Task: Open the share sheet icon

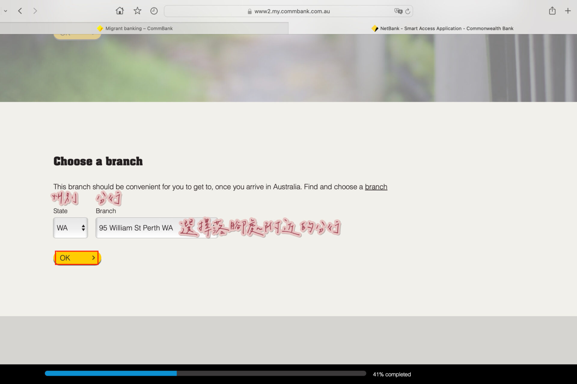Action: (x=552, y=11)
